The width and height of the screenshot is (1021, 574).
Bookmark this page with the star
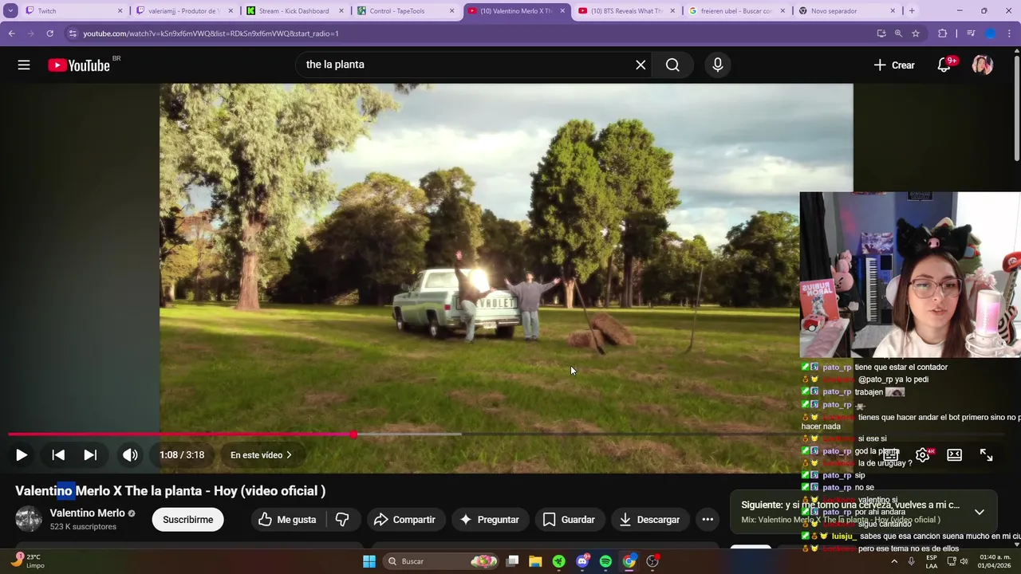916,33
